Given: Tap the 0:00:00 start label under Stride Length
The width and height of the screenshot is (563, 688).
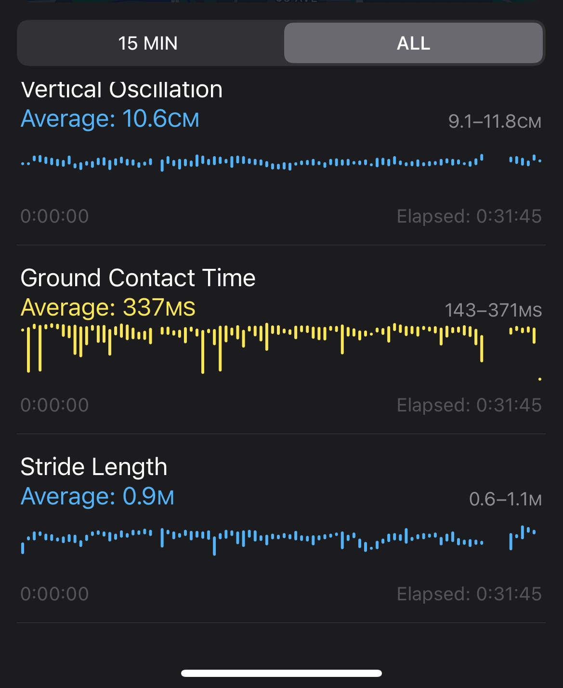Looking at the screenshot, I should (54, 594).
